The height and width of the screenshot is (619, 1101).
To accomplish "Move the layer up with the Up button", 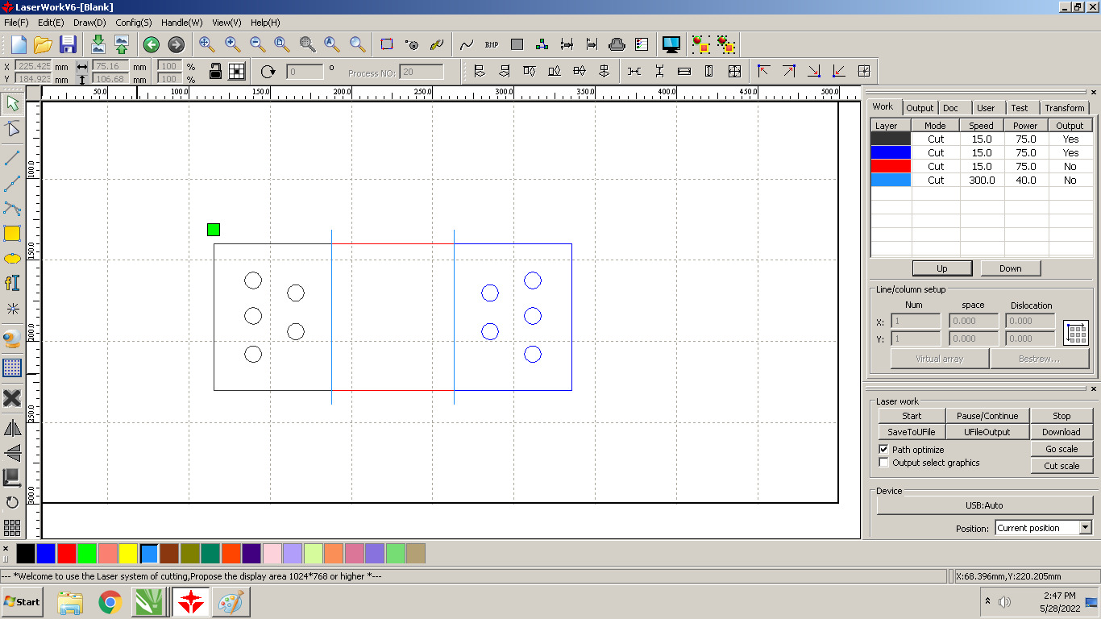I will coord(941,268).
